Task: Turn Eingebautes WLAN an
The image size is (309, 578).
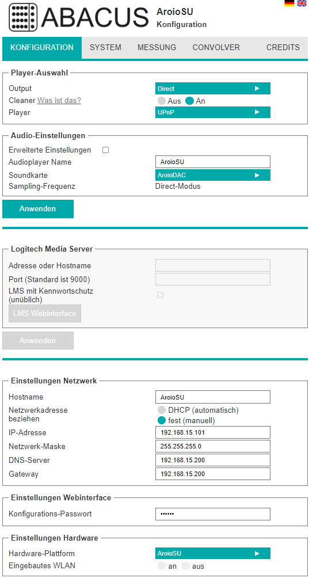Action: [161, 566]
